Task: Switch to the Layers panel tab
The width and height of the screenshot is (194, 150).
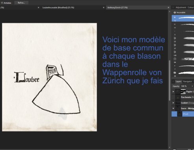Action: click(x=178, y=82)
